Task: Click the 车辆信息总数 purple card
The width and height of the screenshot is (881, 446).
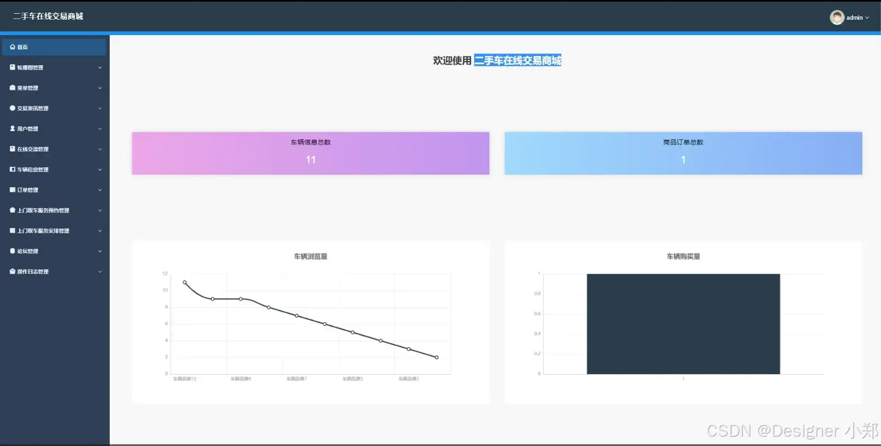Action: pyautogui.click(x=310, y=153)
